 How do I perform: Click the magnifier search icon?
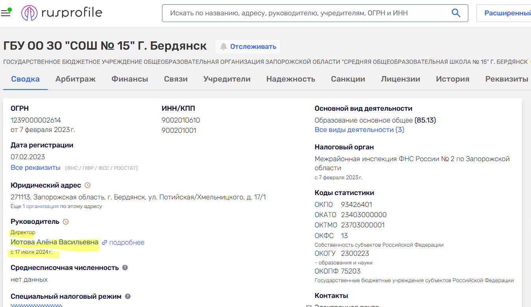click(456, 13)
